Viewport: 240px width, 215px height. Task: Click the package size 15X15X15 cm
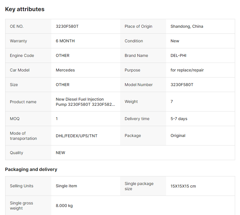coord(183,186)
